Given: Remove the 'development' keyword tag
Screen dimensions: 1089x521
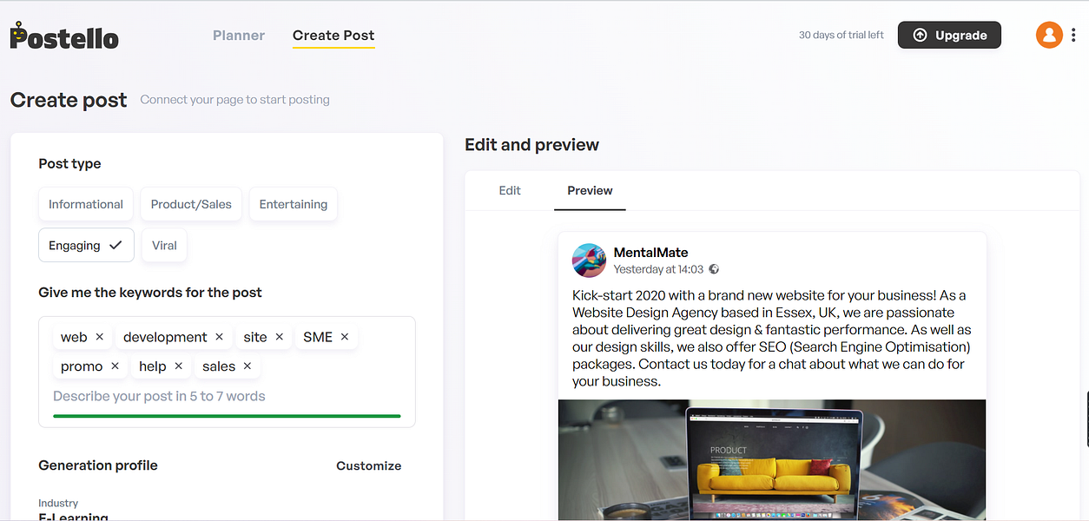Looking at the screenshot, I should [x=219, y=337].
